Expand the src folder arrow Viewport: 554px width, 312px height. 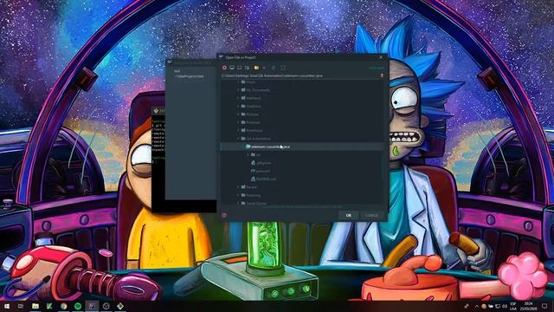[x=248, y=155]
